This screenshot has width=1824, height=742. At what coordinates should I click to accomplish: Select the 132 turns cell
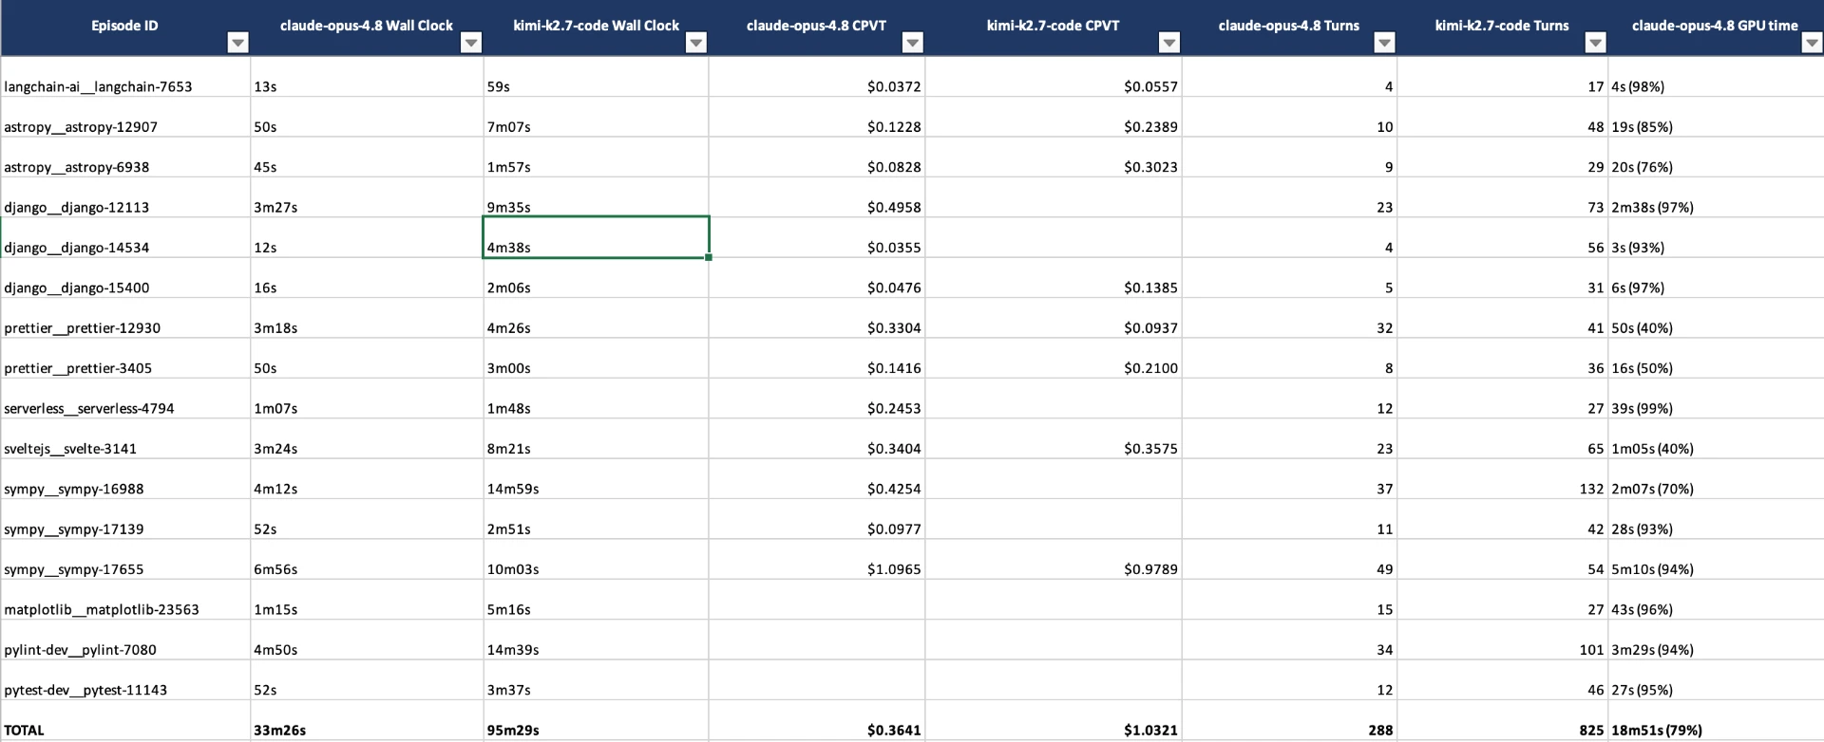pyautogui.click(x=1502, y=479)
